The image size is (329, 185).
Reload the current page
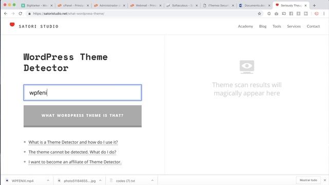click(21, 14)
